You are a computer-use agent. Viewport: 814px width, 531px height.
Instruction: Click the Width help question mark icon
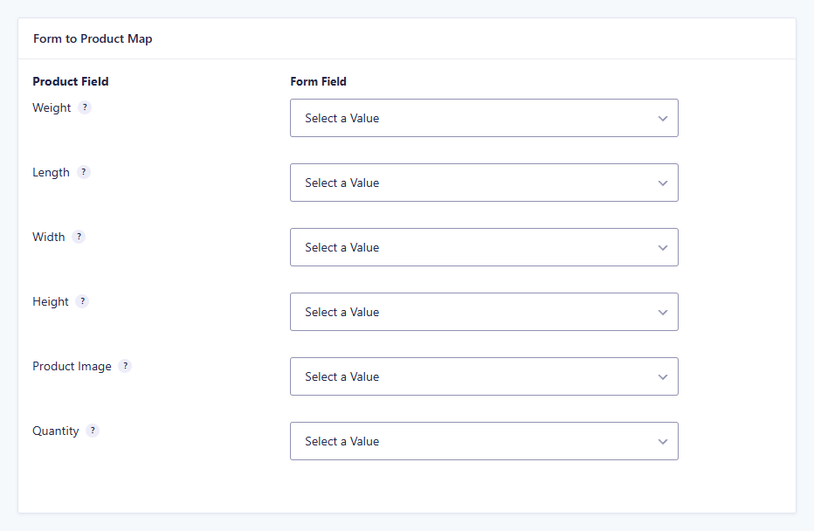pos(79,237)
